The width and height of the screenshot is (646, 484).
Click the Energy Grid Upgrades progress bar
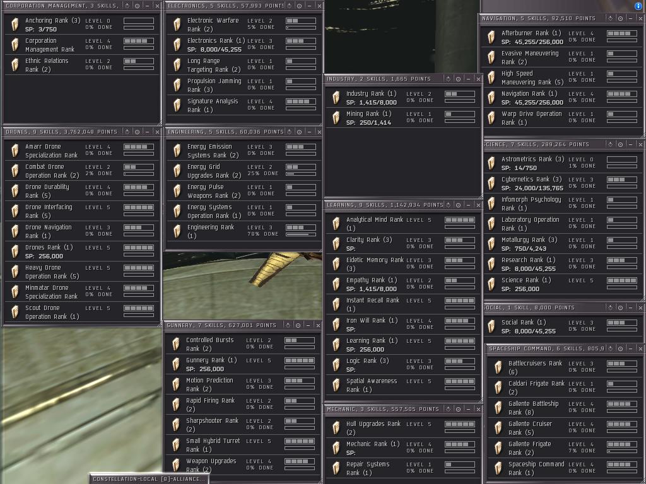(x=301, y=174)
